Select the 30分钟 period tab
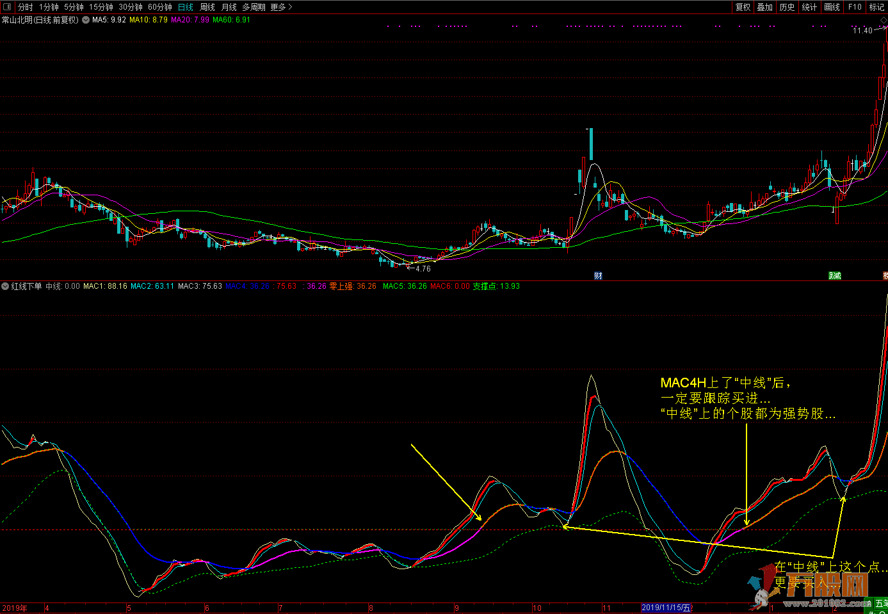Screen dimensions: 888x614 tap(131, 7)
